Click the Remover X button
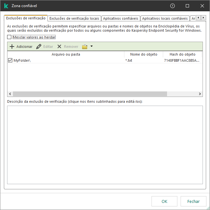This screenshot has height=210, width=210. (68, 47)
